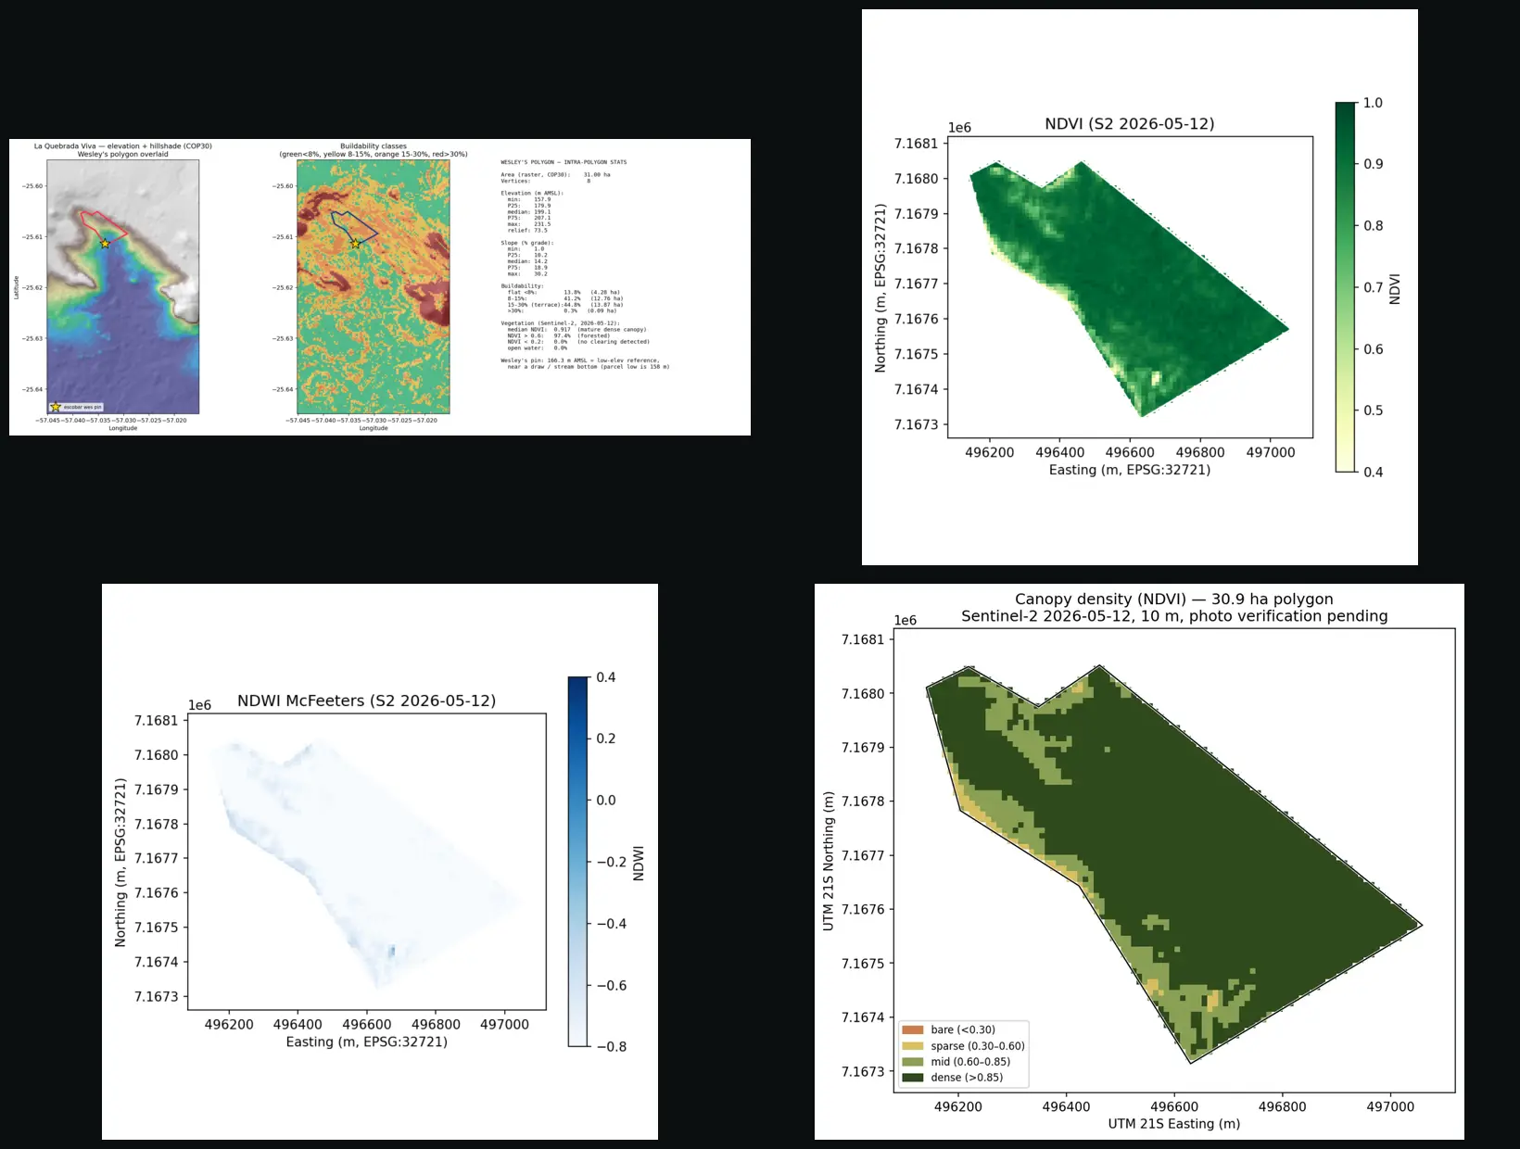
Task: Click the 'NDVI (S2 2026-05-12)' plot title
Action: [x=1130, y=124]
